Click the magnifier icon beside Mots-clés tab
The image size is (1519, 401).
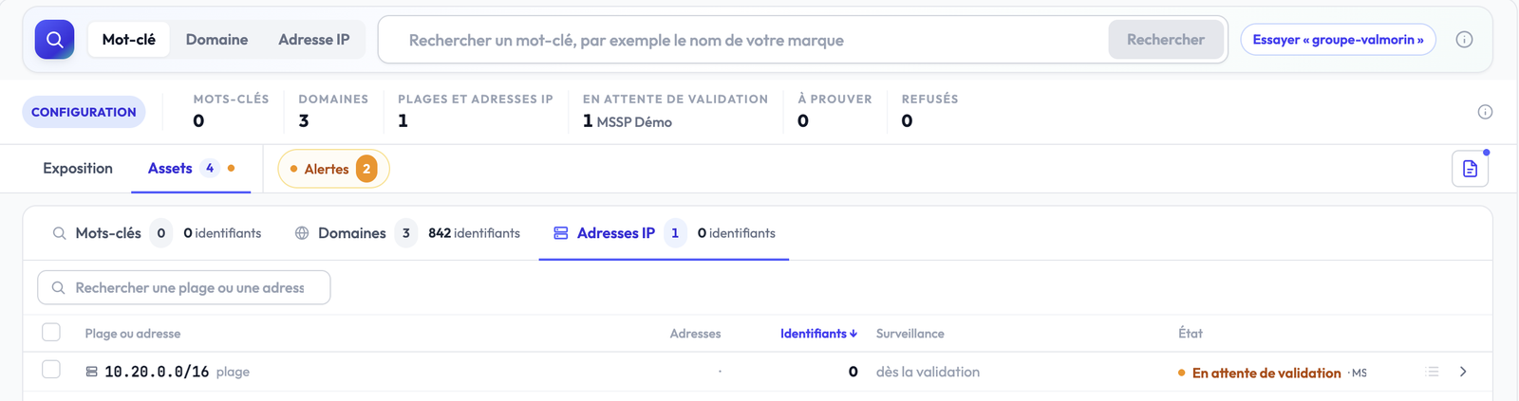coord(59,233)
